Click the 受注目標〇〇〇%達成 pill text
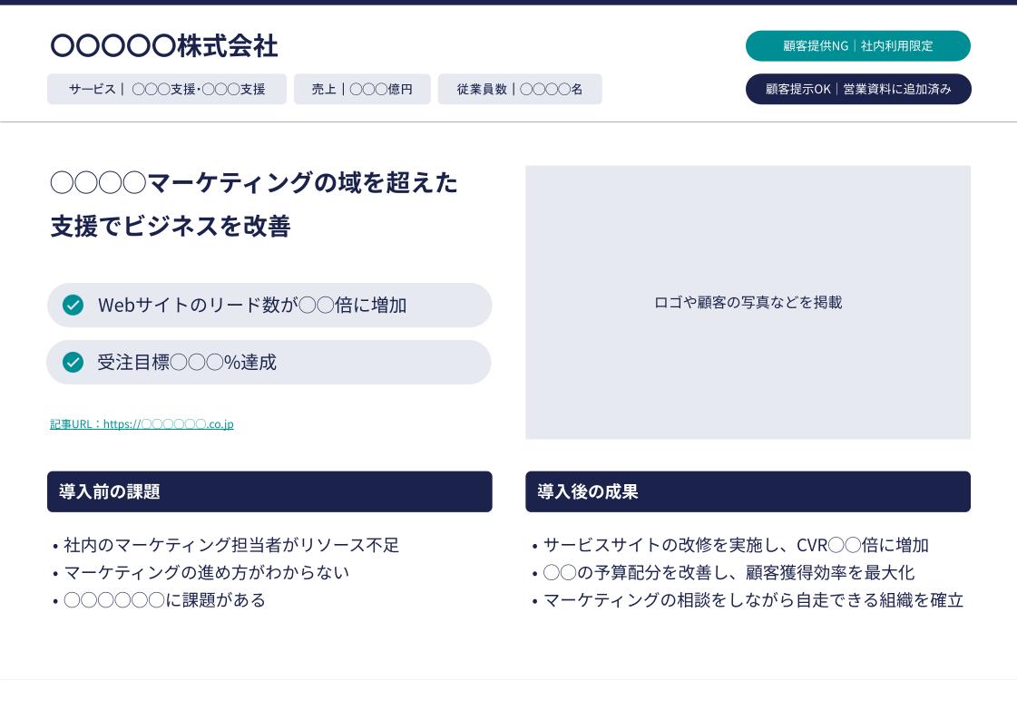 coord(187,363)
